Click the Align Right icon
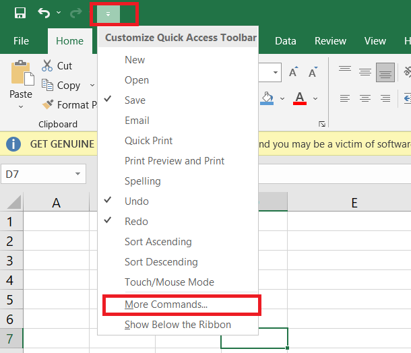 coord(385,98)
